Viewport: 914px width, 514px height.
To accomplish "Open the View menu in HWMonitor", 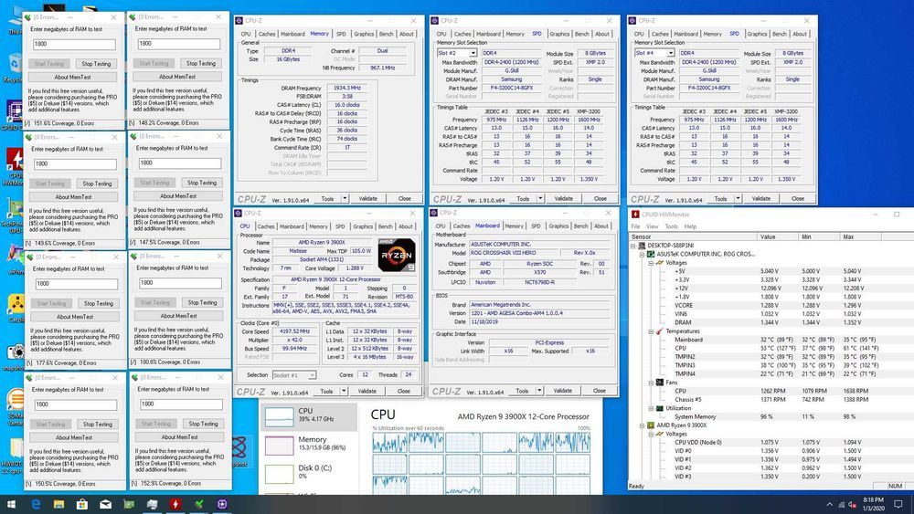I will 653,226.
